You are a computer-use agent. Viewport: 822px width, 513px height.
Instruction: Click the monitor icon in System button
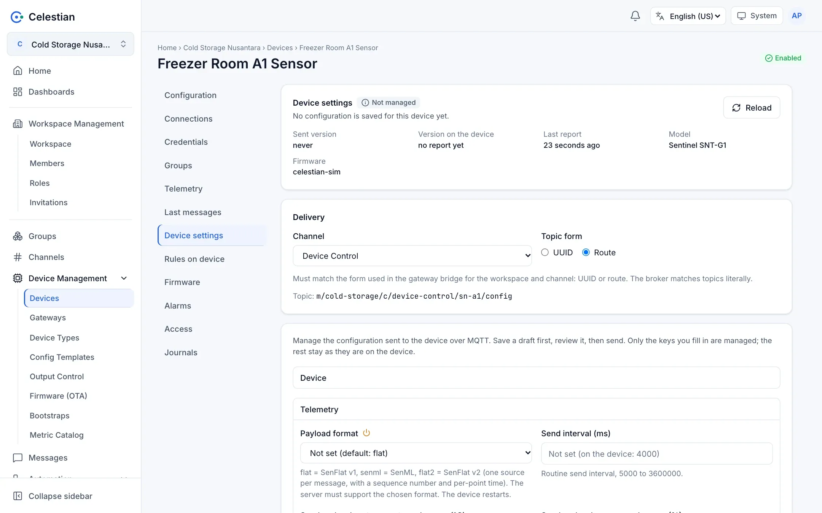tap(741, 16)
